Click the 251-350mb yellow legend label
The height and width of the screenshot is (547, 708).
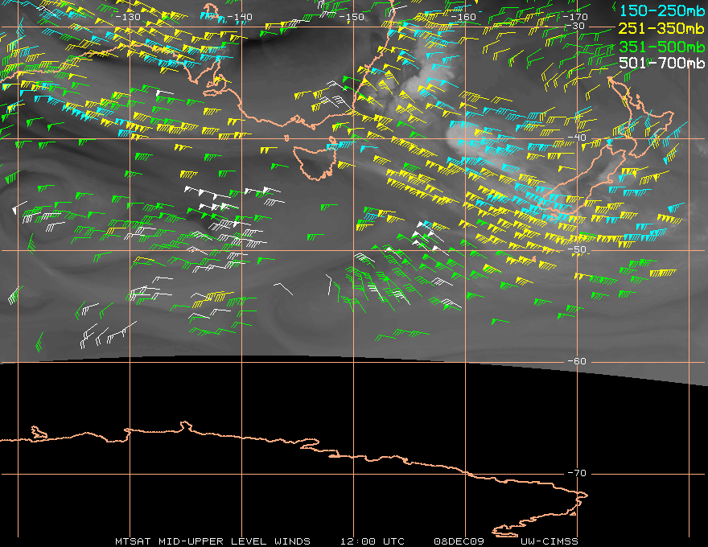[661, 28]
